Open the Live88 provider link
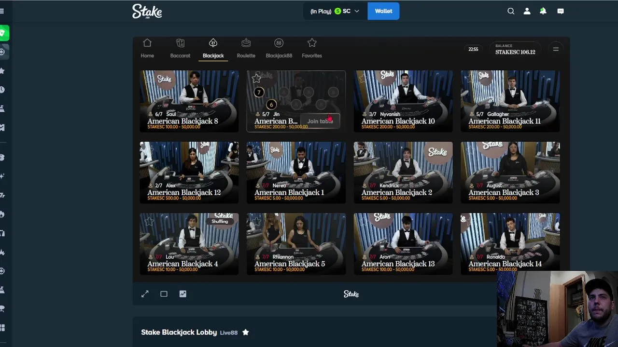Screen dimensions: 618x347 click(229, 333)
